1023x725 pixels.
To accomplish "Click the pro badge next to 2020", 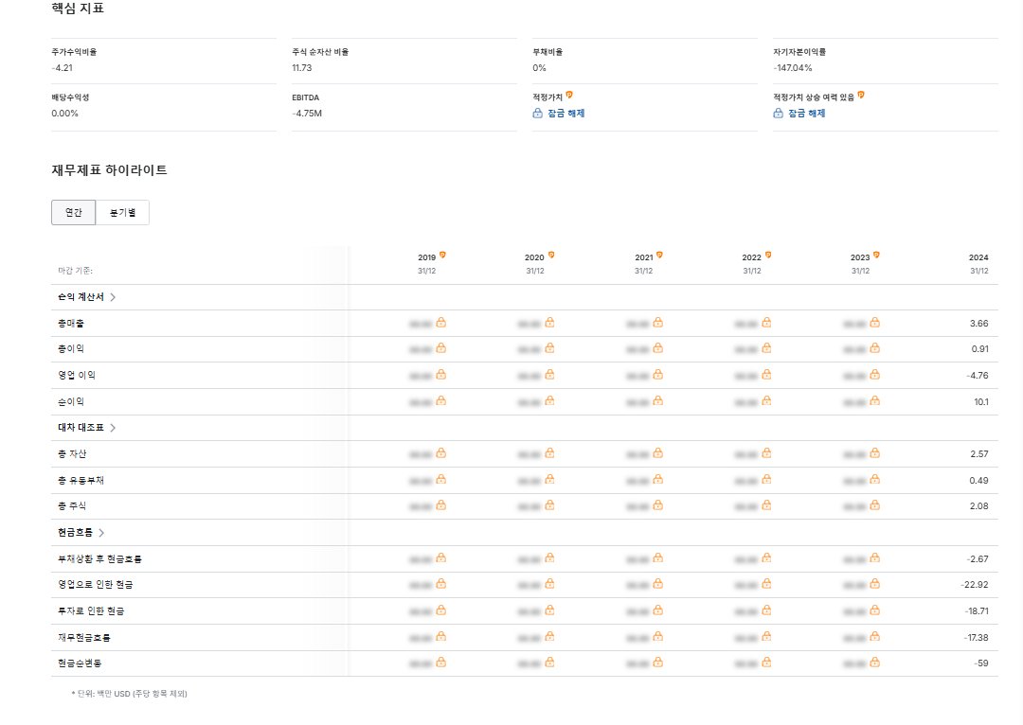I will (551, 255).
